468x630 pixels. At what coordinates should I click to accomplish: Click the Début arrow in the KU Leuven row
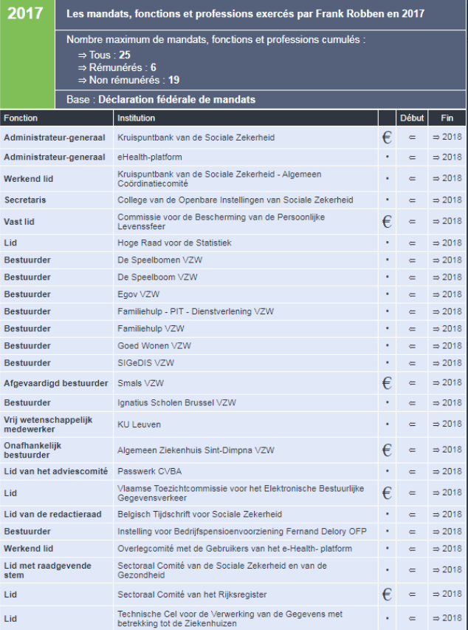click(x=412, y=424)
